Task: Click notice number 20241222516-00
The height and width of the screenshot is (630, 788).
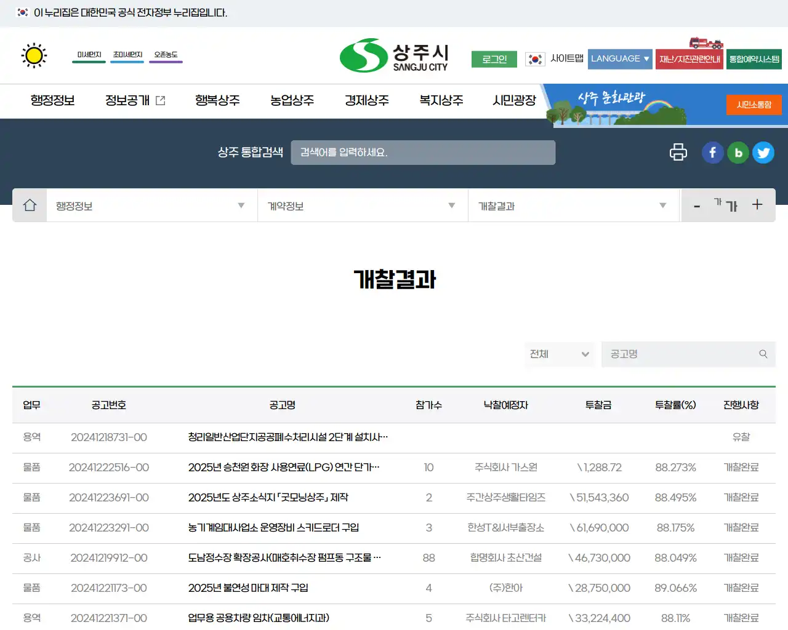Action: point(109,468)
